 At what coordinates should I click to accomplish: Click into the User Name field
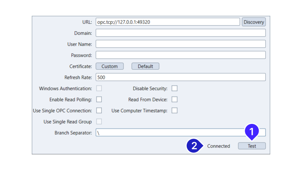[180, 44]
